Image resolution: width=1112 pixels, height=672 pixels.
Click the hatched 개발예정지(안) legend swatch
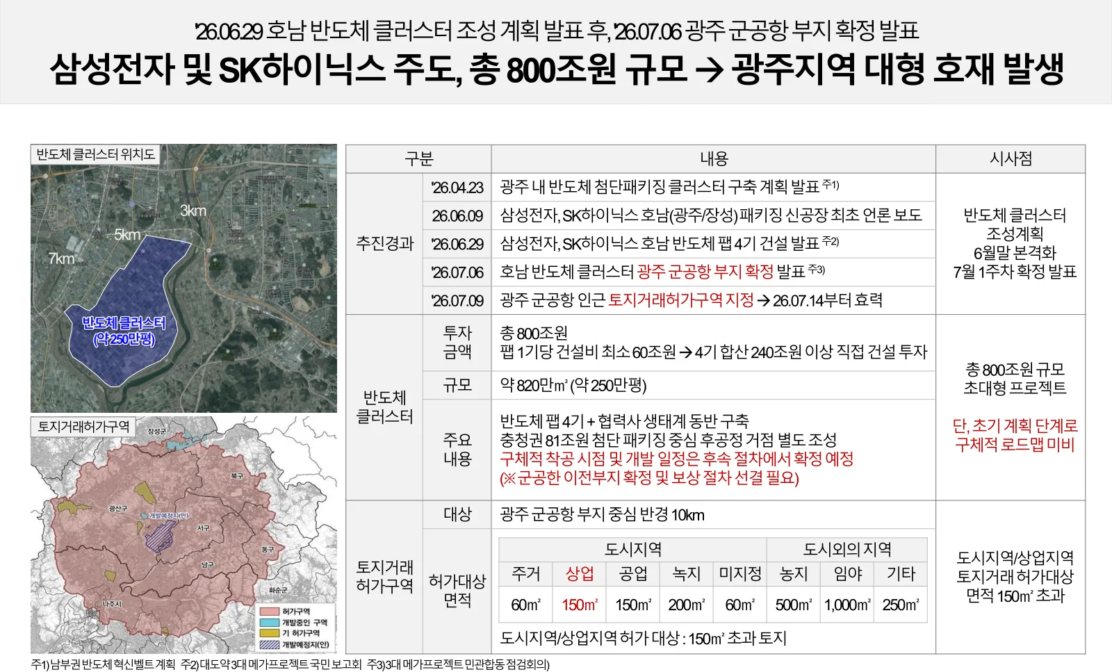(x=270, y=644)
